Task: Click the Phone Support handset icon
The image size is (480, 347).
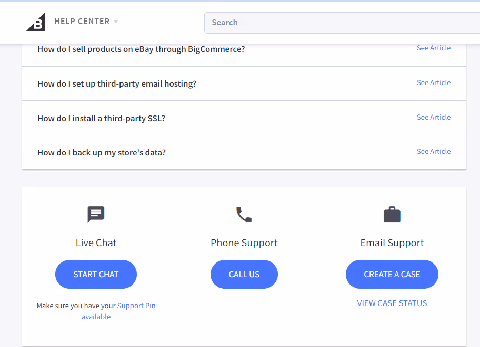Action: [x=244, y=214]
